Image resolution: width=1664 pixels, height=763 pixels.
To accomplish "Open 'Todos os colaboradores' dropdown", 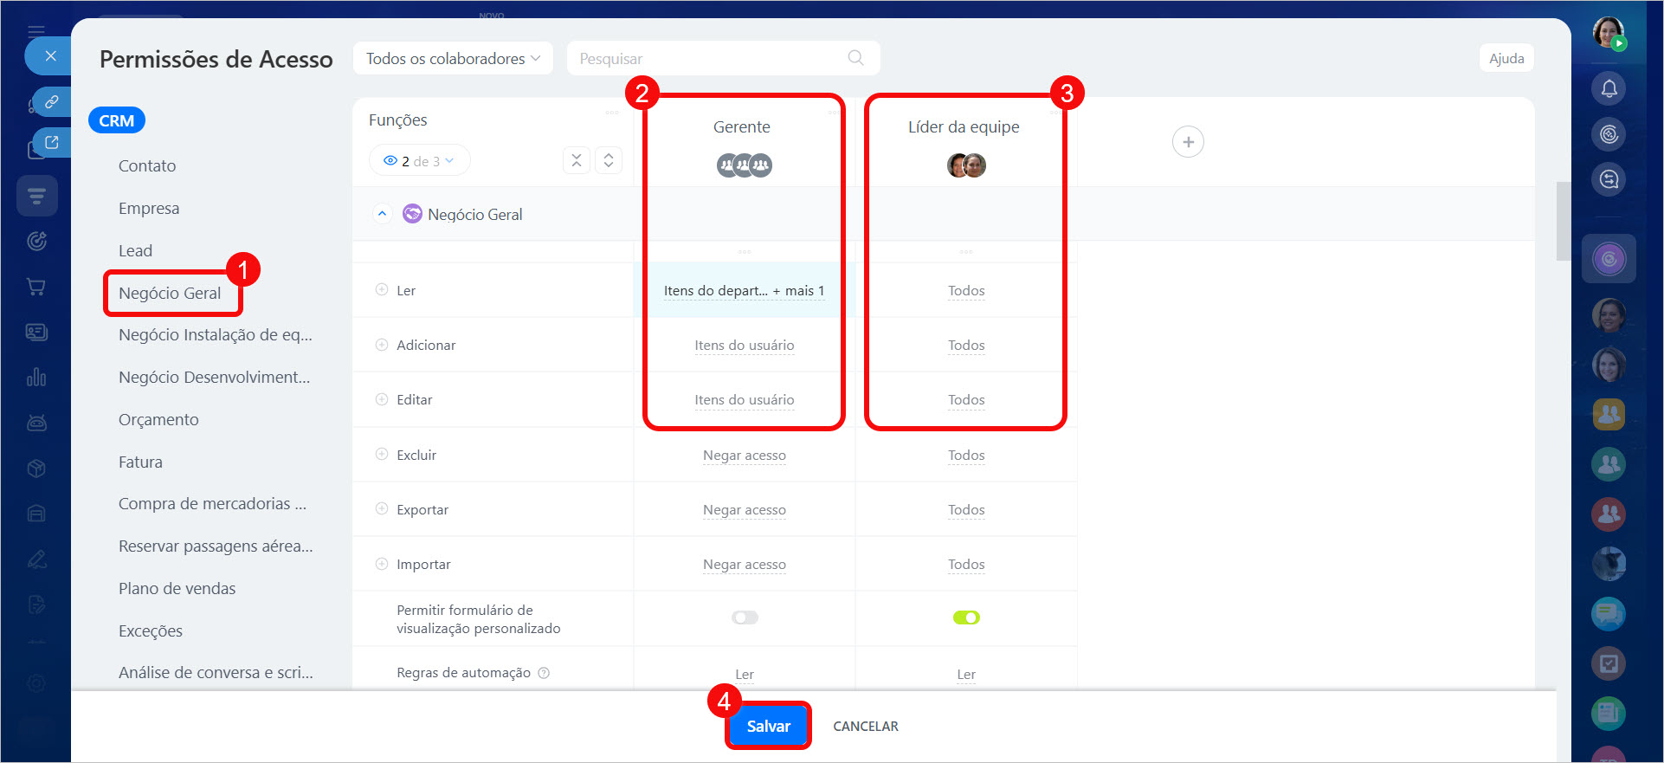I will [x=453, y=58].
